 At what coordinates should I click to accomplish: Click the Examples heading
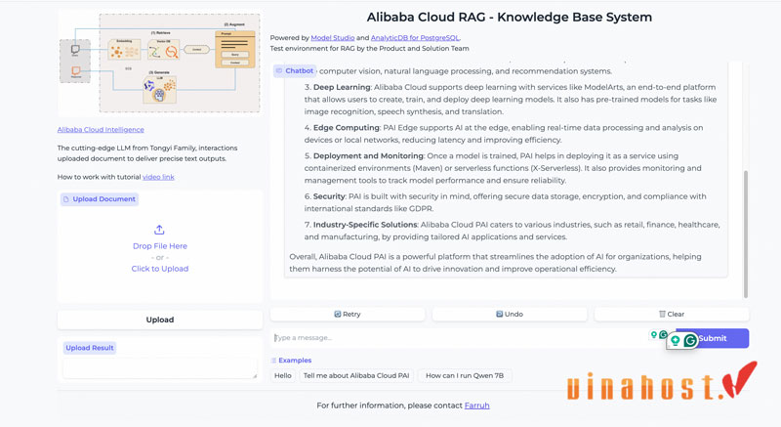[295, 361]
